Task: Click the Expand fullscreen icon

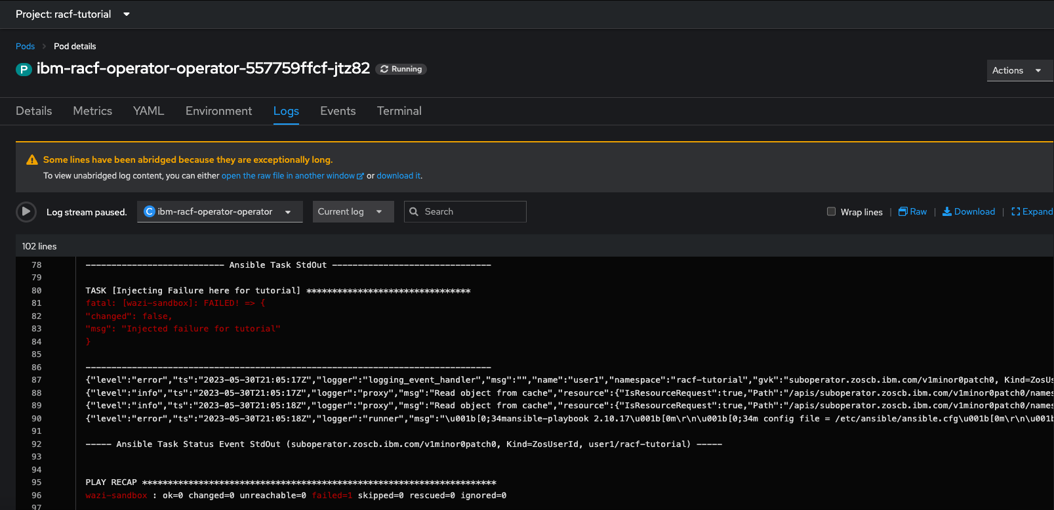Action: [x=1016, y=211]
